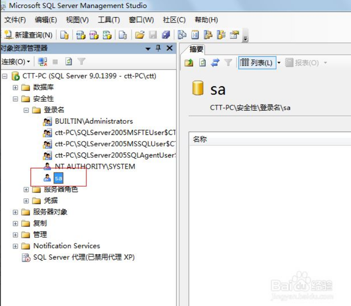Toggle the Object Explorer auto-hide pin

coord(158,48)
